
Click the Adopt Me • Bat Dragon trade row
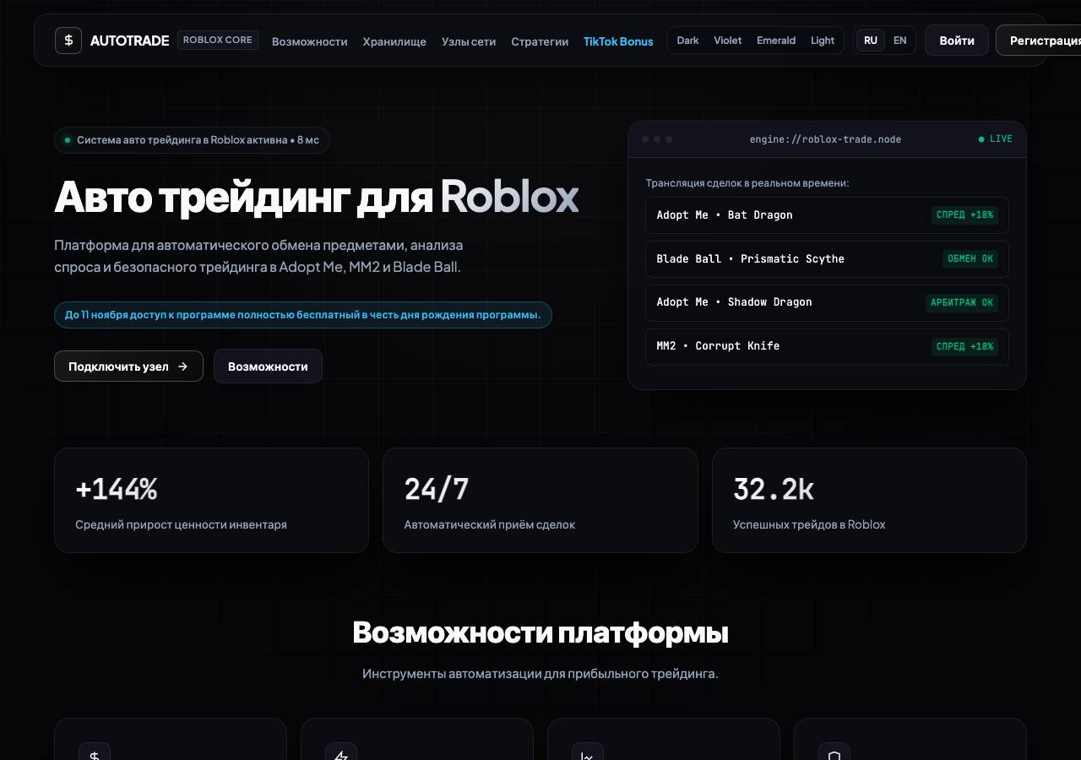pos(827,215)
